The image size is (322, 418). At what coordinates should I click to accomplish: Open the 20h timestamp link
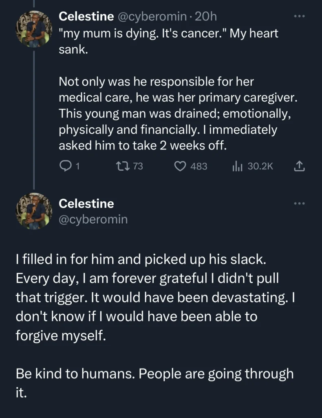[206, 16]
